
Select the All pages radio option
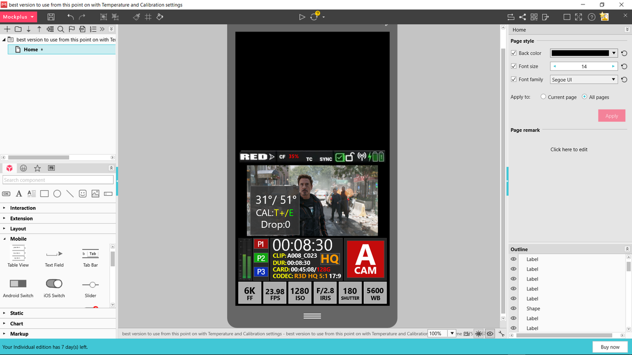tap(585, 97)
